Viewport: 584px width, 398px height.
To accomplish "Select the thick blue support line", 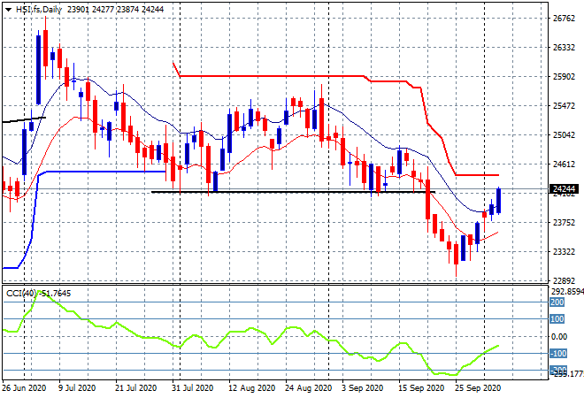I will [104, 172].
